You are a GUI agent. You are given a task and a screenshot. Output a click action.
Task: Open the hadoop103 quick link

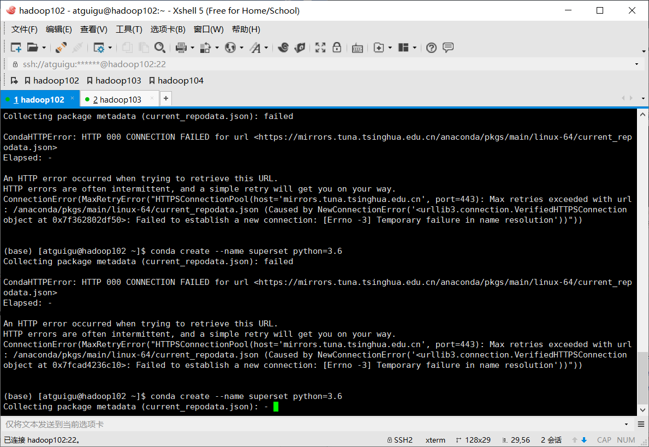click(114, 81)
